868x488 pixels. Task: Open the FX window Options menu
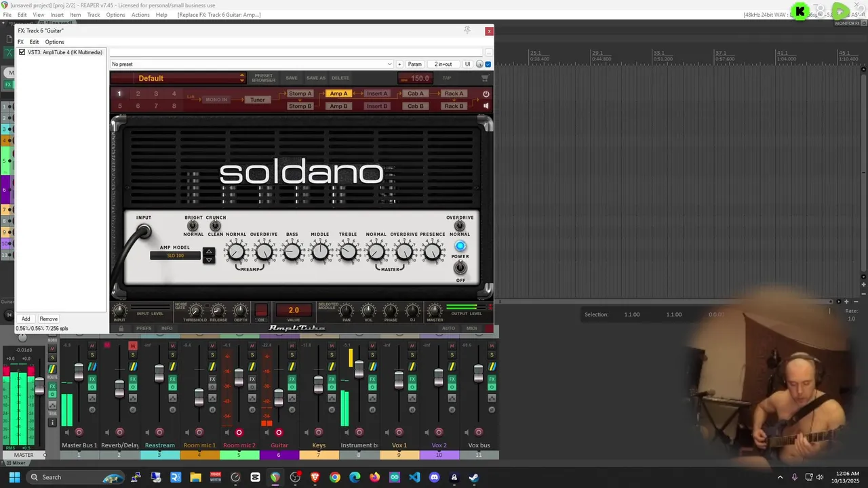(x=54, y=42)
